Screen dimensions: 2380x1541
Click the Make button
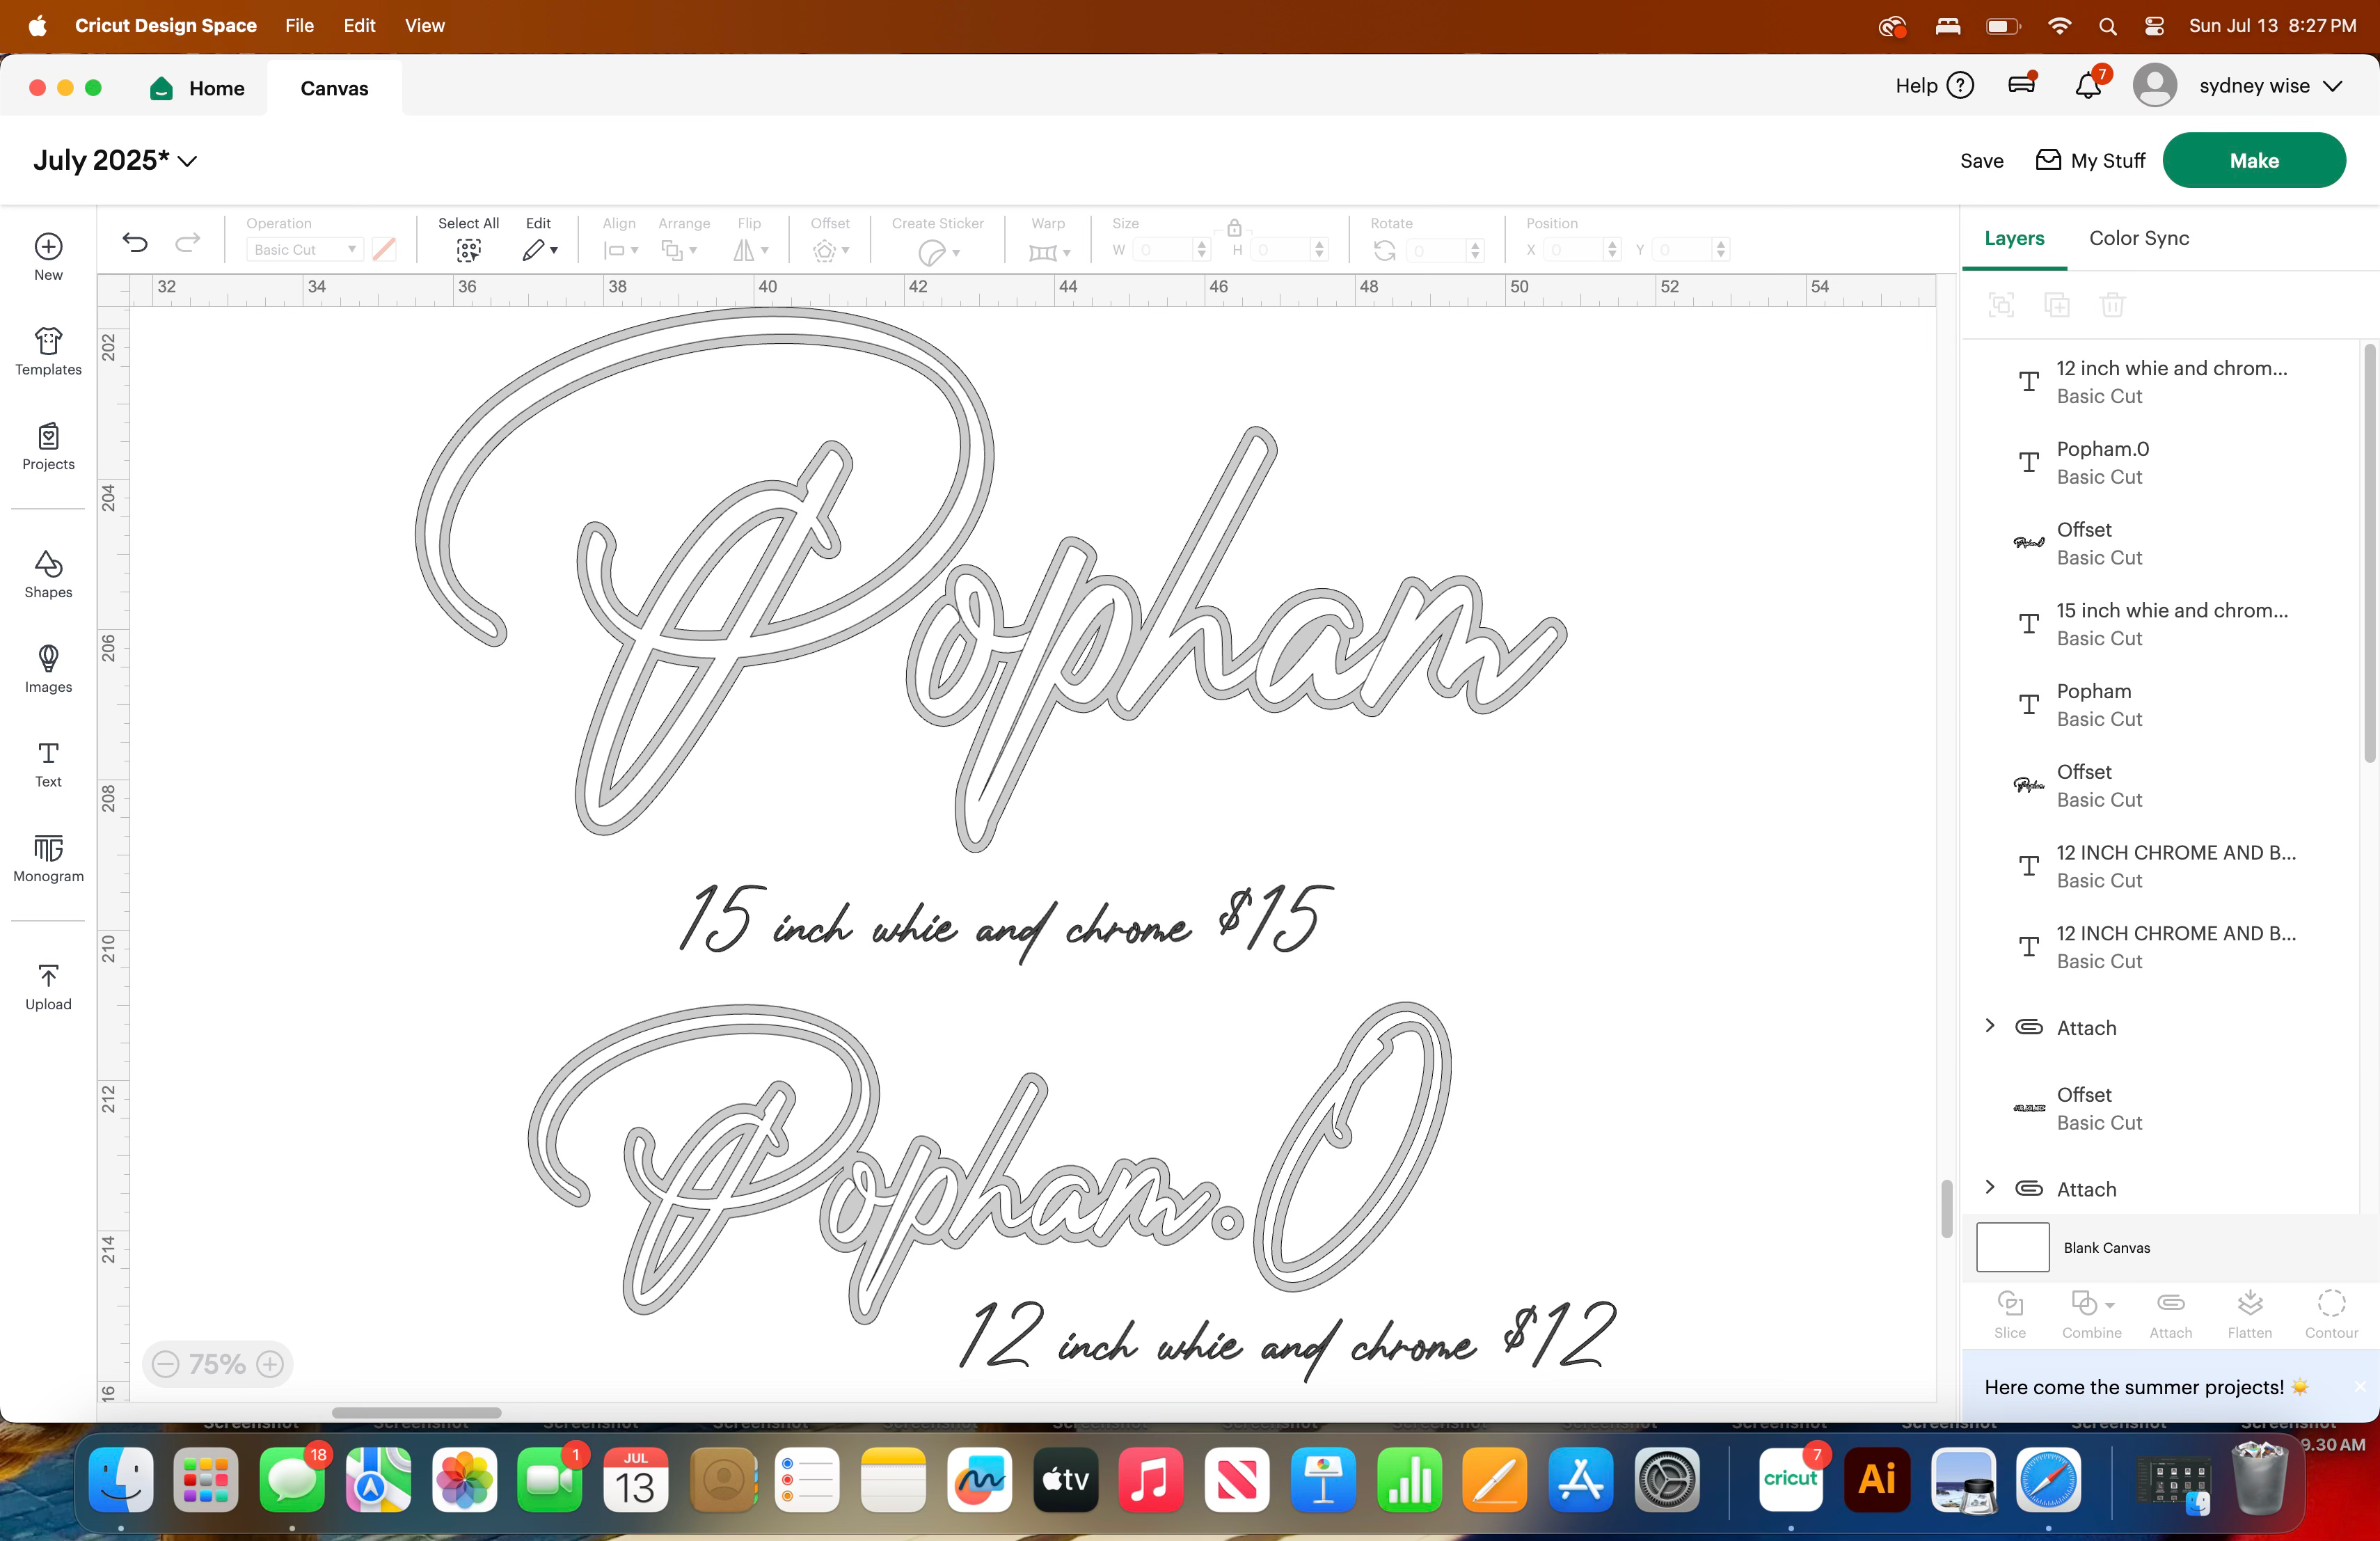(x=2254, y=160)
